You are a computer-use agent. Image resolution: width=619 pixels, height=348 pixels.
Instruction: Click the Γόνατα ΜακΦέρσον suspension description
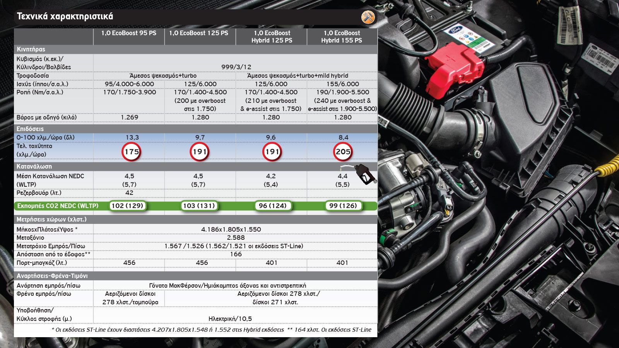227,285
